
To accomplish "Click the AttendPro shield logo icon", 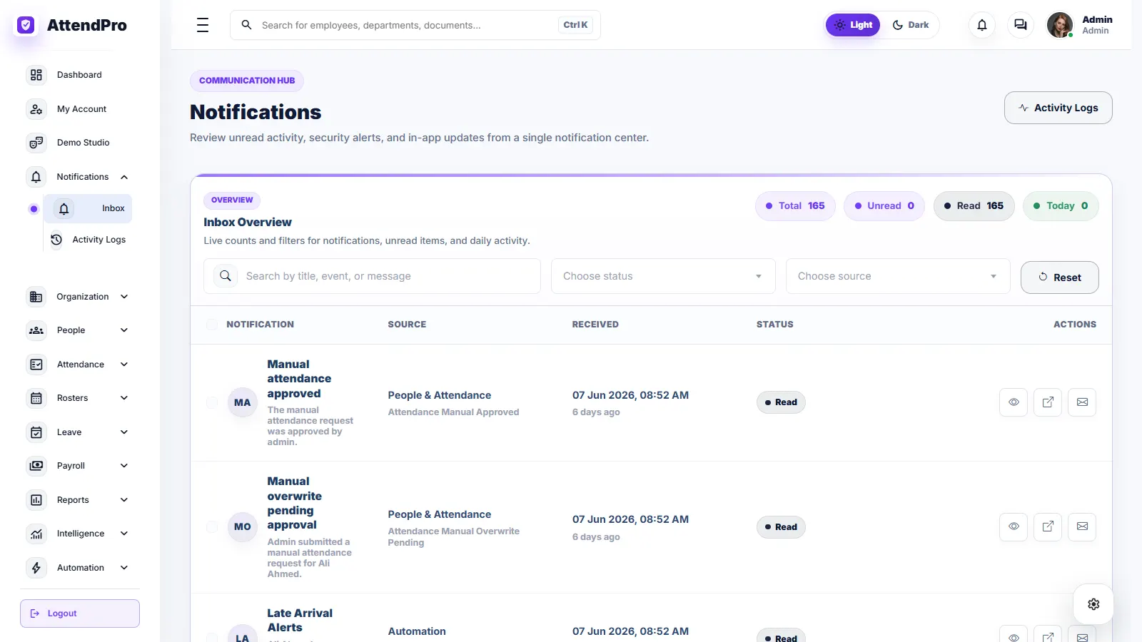I will (26, 25).
